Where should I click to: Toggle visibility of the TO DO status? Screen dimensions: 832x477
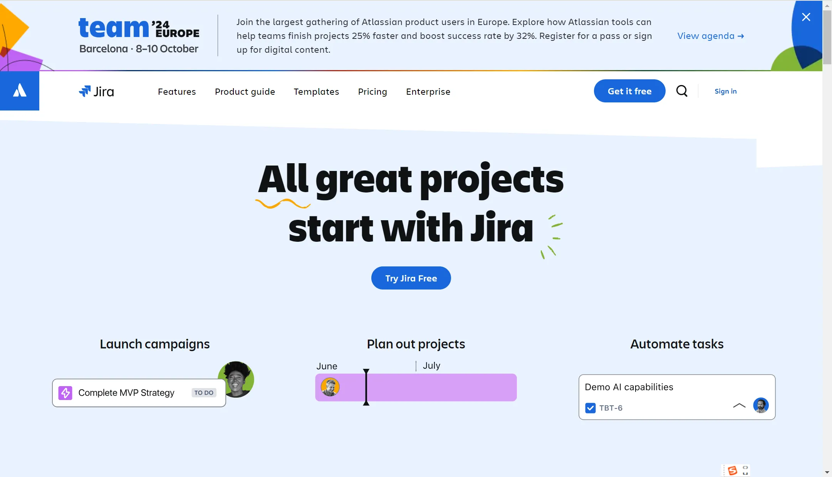point(203,392)
